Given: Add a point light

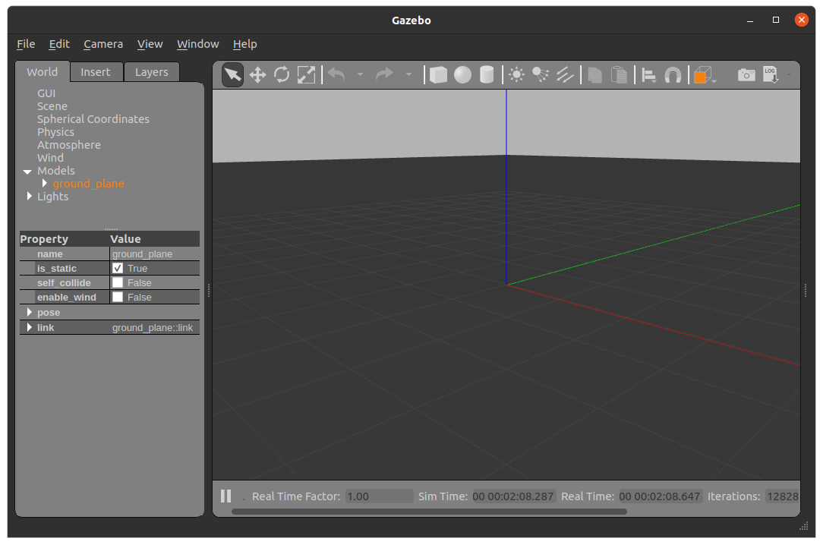Looking at the screenshot, I should 516,75.
